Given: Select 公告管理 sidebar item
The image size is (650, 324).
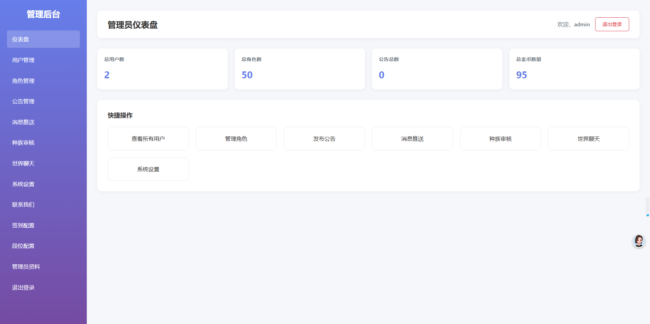Looking at the screenshot, I should pyautogui.click(x=43, y=101).
